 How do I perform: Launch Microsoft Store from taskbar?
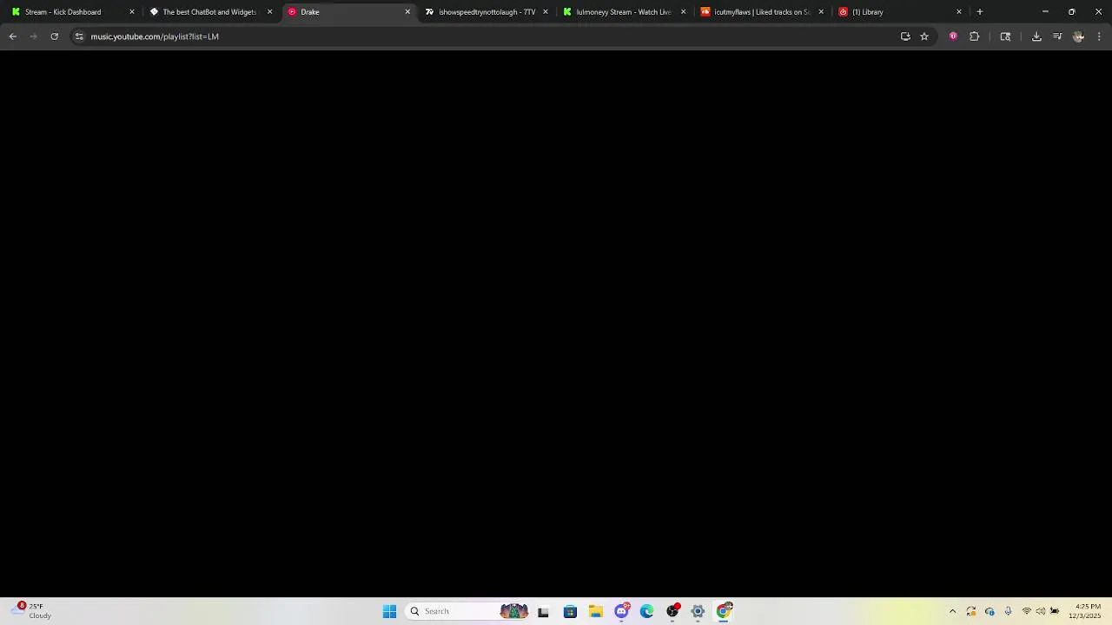coord(570,611)
